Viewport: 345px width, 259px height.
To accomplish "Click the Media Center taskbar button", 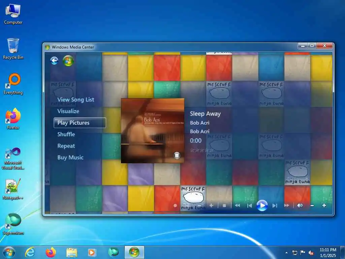I will click(134, 252).
